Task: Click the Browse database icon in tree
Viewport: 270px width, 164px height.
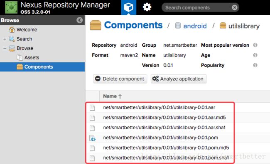Action: tap(12, 48)
